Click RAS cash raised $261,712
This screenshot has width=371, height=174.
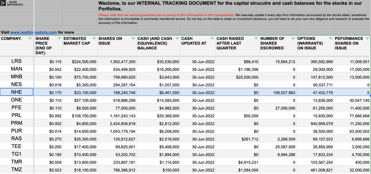point(250,139)
